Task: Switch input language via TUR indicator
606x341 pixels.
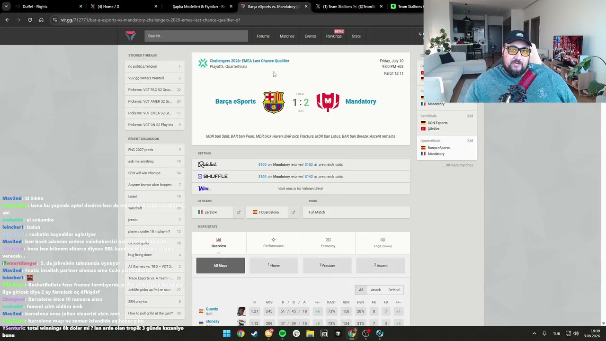Action: pos(557,333)
